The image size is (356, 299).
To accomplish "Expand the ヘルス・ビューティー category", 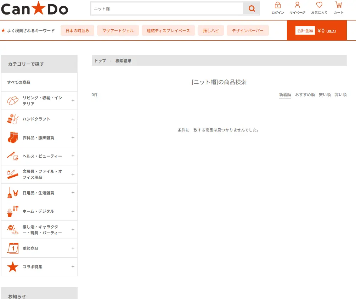I will [73, 156].
